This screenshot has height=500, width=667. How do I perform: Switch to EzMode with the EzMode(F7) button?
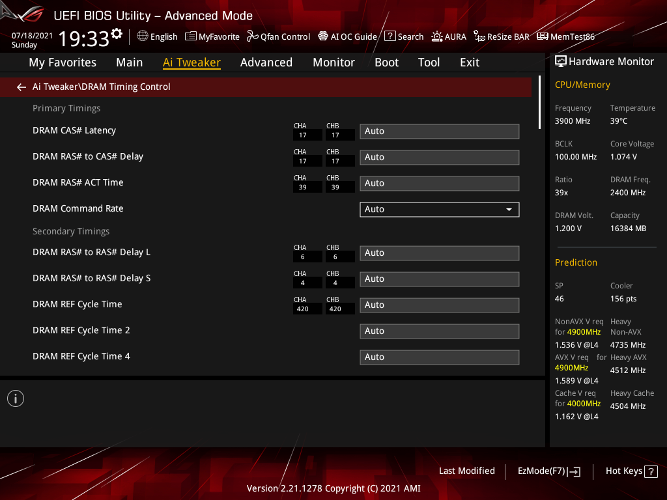548,471
